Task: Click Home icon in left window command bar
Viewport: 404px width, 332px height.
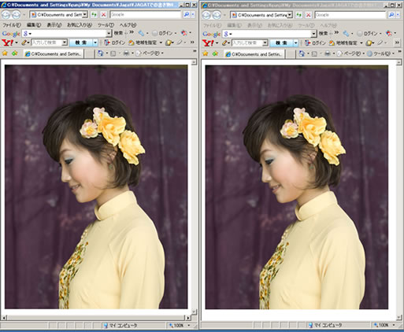Action: [x=100, y=53]
